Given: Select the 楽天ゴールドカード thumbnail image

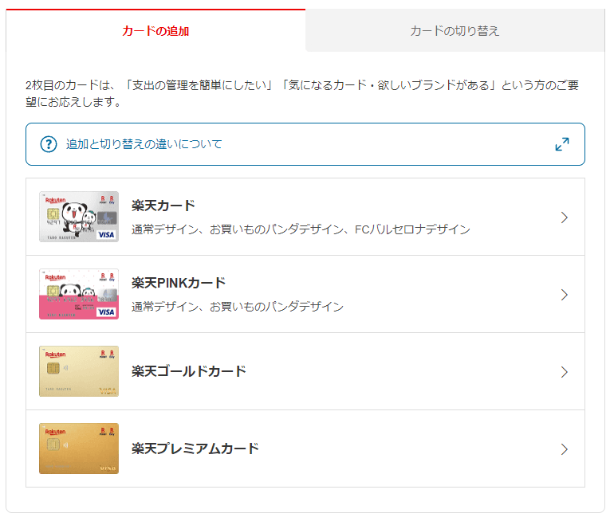Looking at the screenshot, I should coord(79,371).
